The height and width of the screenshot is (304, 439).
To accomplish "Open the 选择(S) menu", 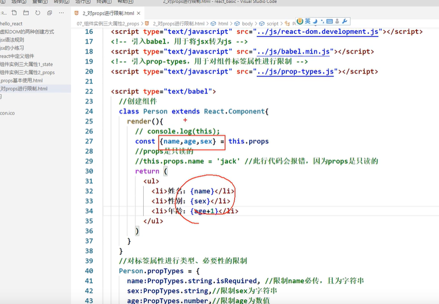I will [19, 2].
